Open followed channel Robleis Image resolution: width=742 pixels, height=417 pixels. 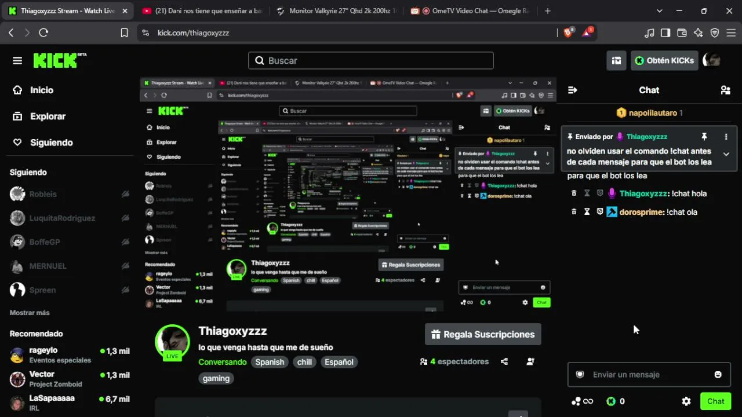[x=70, y=194]
